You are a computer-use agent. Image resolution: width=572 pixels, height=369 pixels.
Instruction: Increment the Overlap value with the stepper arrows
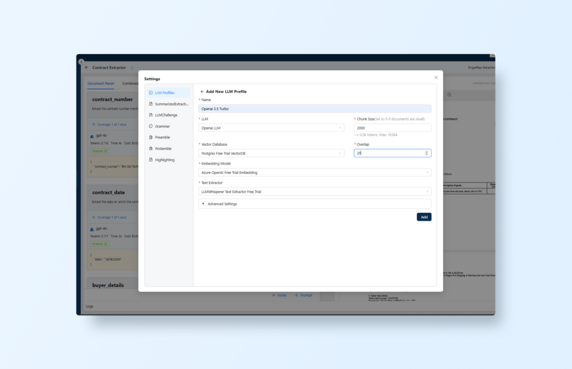point(427,151)
